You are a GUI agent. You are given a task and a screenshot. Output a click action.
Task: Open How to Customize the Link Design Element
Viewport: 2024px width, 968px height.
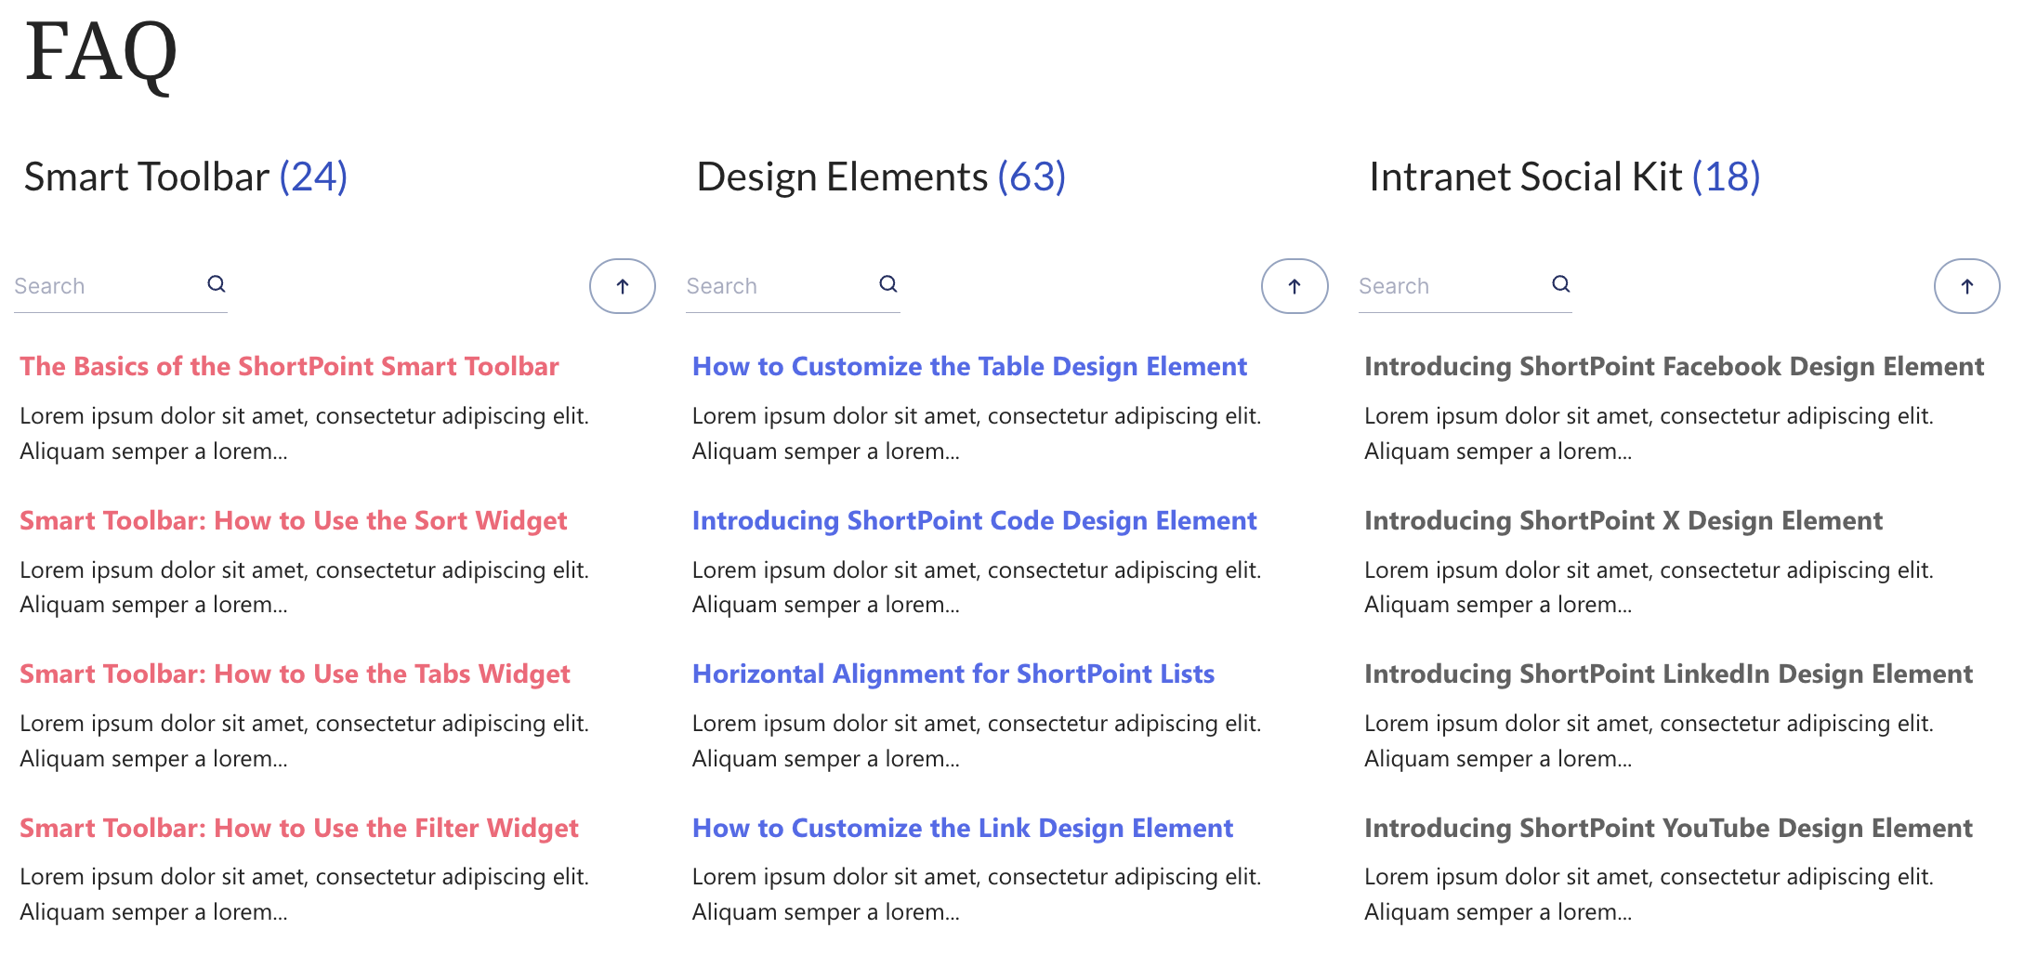(963, 828)
